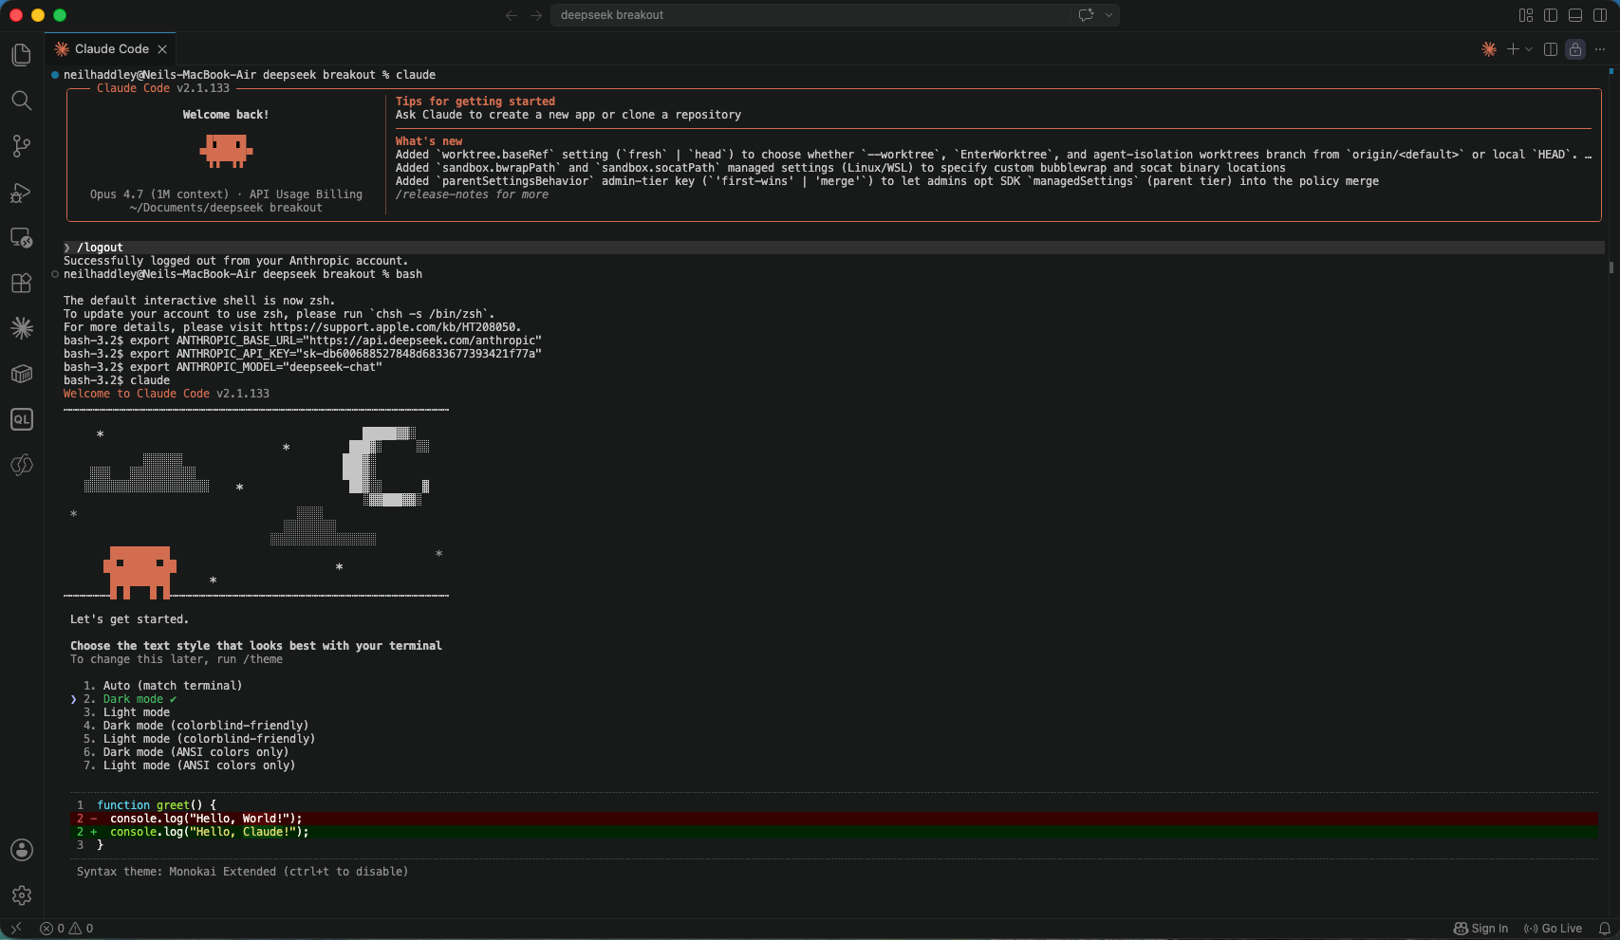This screenshot has height=940, width=1620.
Task: Click the remote window indicator in status bar
Action: coord(15,929)
